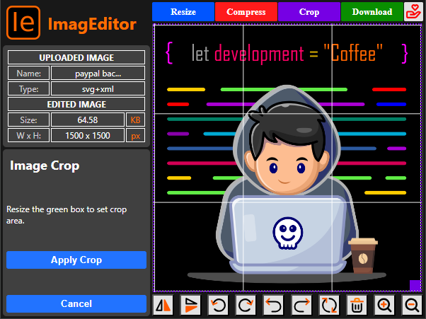Click the Apply Crop button
The height and width of the screenshot is (319, 426).
tap(76, 260)
